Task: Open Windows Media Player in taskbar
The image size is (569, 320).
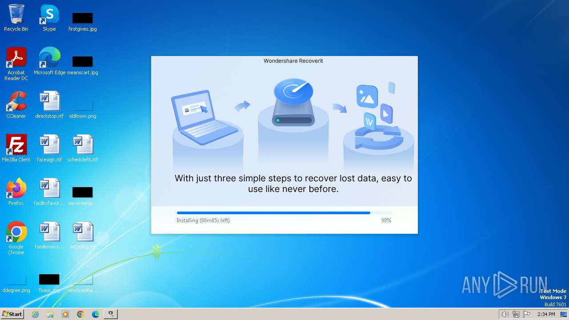Action: 65,314
